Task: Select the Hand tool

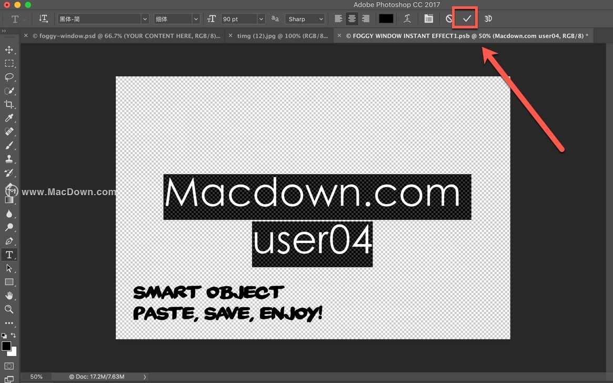Action: pos(9,296)
